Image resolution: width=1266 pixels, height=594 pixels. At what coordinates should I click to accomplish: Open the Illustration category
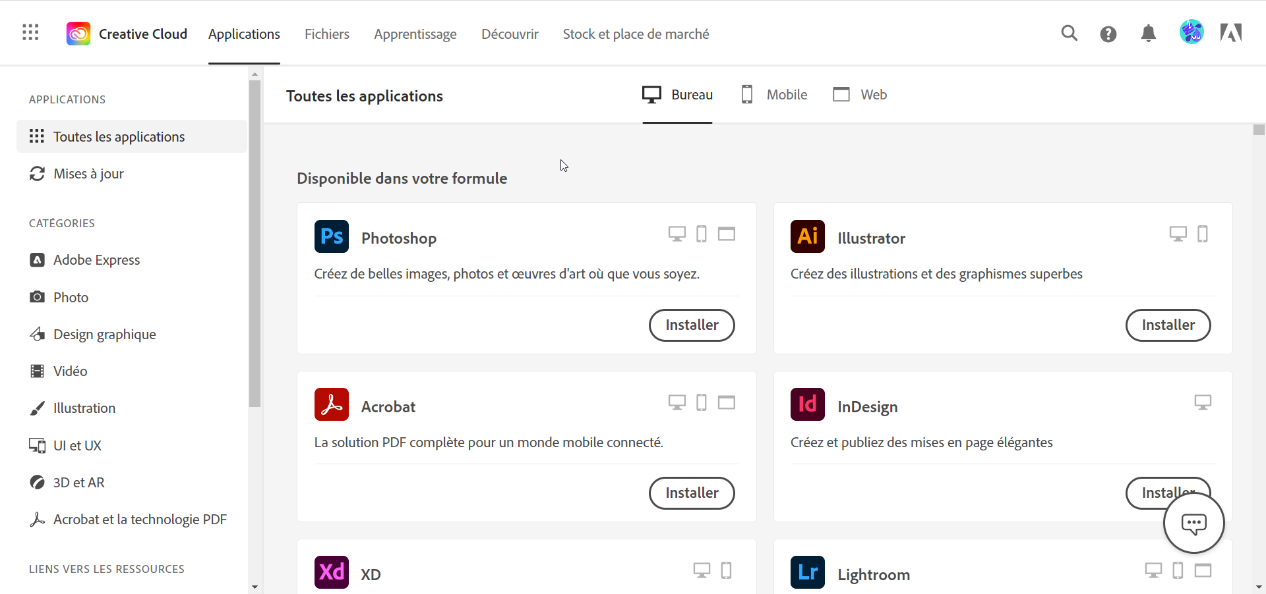73,408
